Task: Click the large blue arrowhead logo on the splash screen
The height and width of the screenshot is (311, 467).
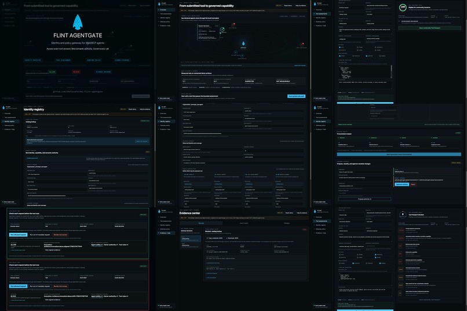Action: [78, 22]
